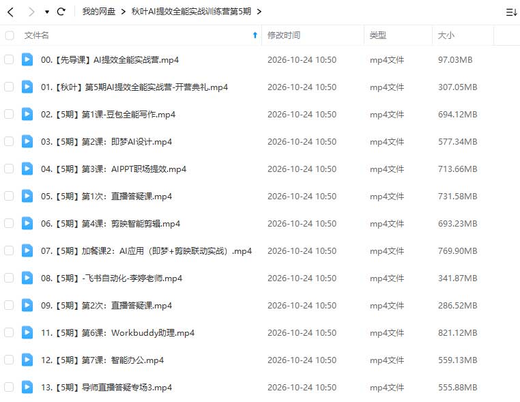
Task: Select file name 01.【秋叶】第5期AI提效全能实战营-开营典礼.mp4
Action: pos(134,87)
